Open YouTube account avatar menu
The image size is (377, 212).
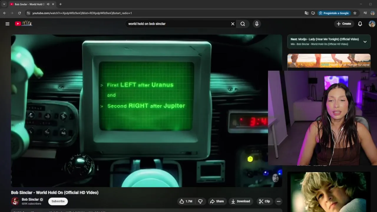pyautogui.click(x=372, y=24)
